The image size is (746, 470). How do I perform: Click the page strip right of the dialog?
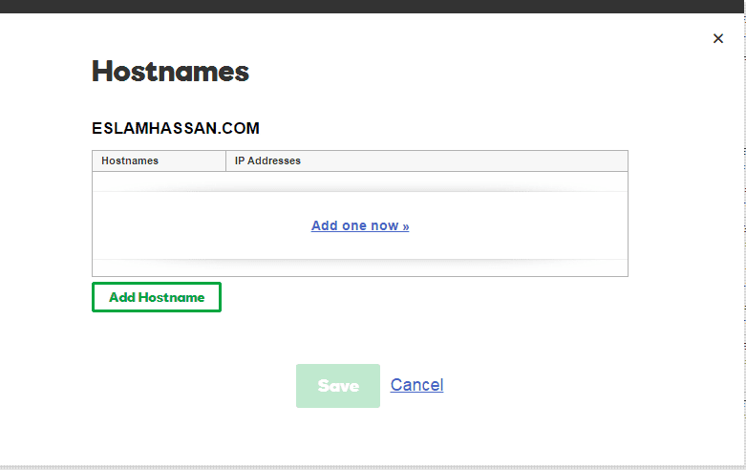pyautogui.click(x=743, y=239)
